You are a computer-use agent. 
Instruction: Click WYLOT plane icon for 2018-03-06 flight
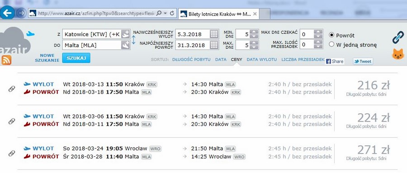coord(27,116)
